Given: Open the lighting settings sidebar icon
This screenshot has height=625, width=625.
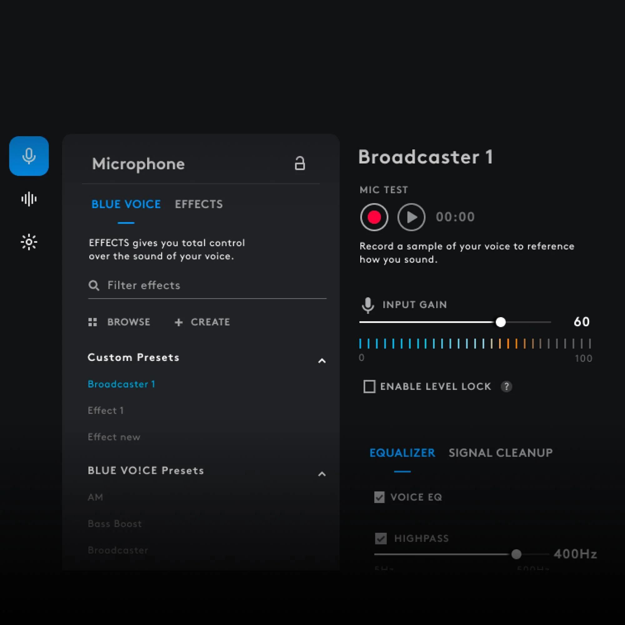Looking at the screenshot, I should (29, 242).
